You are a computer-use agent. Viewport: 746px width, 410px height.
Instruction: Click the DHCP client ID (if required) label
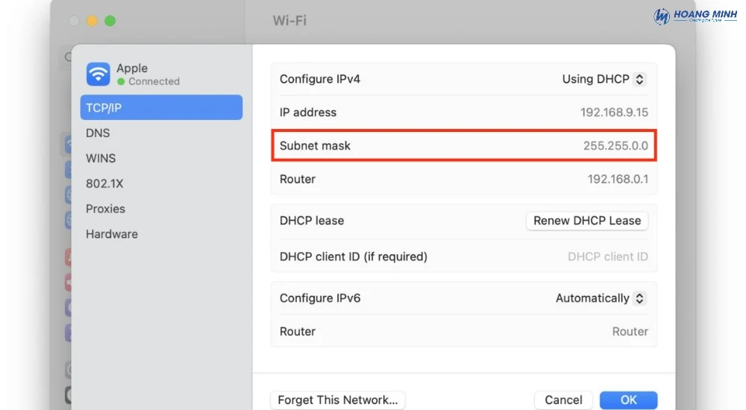coord(354,256)
